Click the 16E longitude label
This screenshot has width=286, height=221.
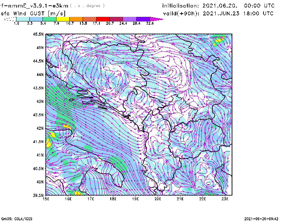pyautogui.click(x=68, y=199)
